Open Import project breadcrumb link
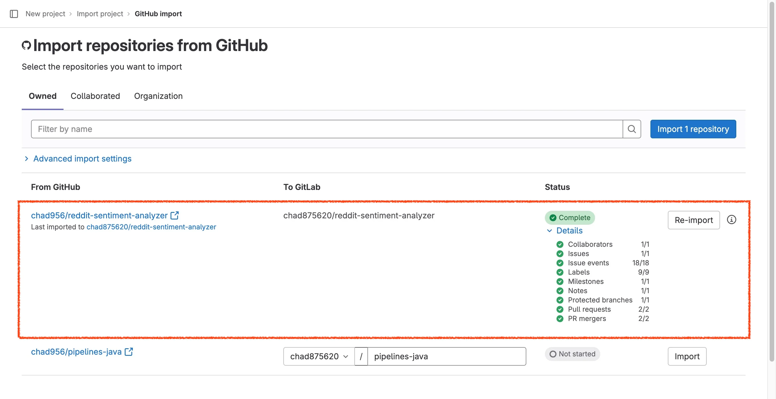 [x=100, y=14]
